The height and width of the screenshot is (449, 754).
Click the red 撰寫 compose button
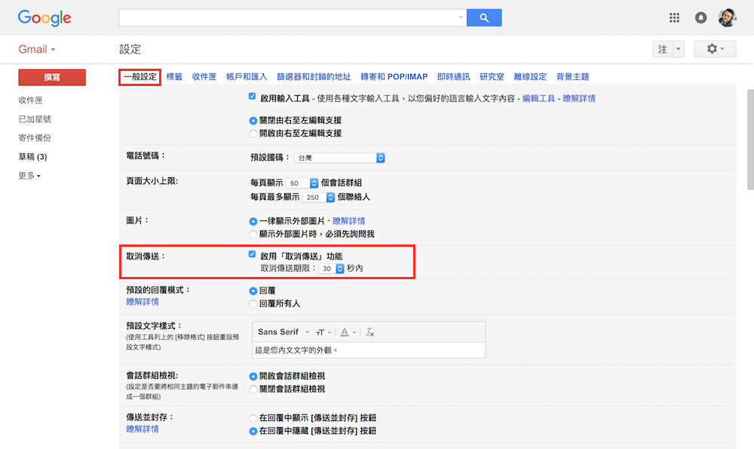51,77
